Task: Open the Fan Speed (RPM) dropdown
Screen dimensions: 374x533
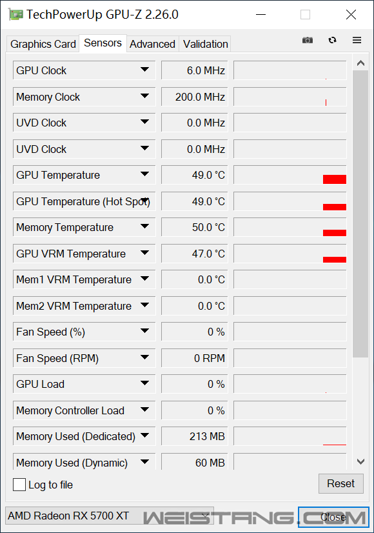Action: (x=144, y=357)
